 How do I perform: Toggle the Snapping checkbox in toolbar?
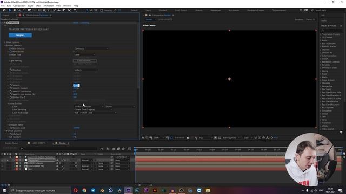(x=102, y=10)
